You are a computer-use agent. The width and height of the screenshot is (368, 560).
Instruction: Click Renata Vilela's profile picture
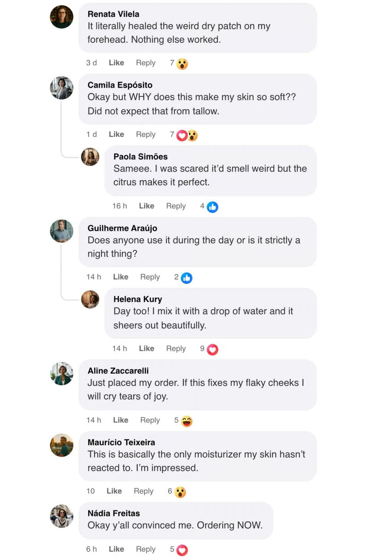(62, 17)
